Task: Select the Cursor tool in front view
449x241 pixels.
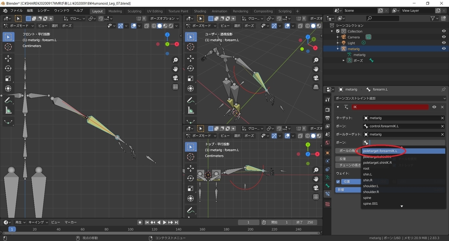Action: pyautogui.click(x=8, y=47)
